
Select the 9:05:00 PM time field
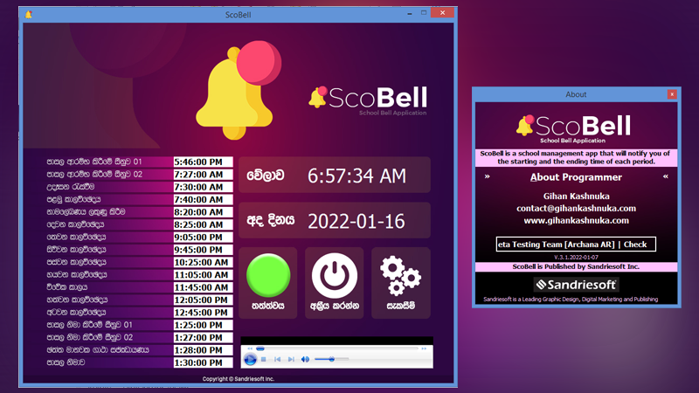[x=203, y=237]
